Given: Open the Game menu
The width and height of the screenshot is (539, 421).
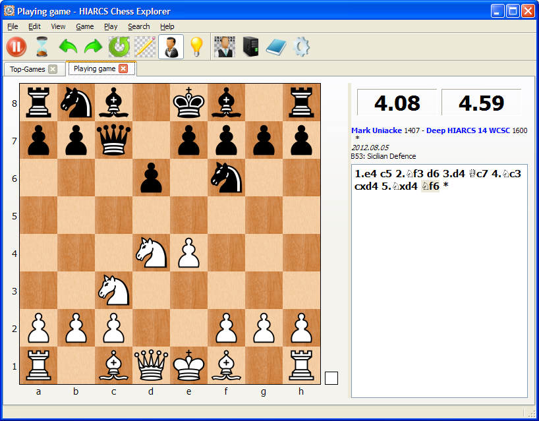Looking at the screenshot, I should click(84, 26).
